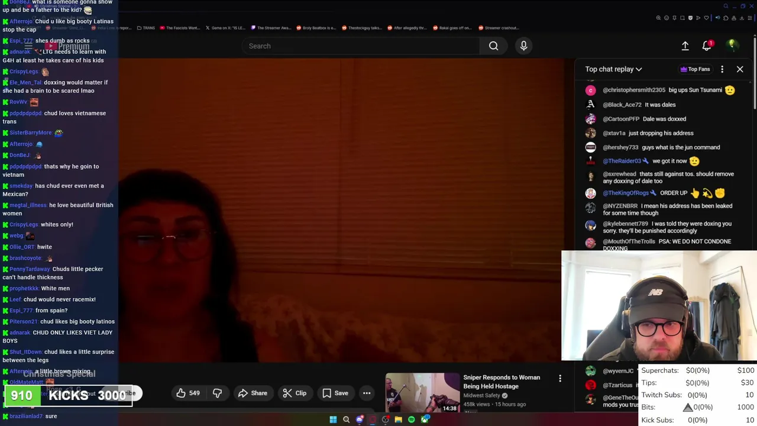Expand the Top chat replay dropdown
The width and height of the screenshot is (757, 426).
point(614,69)
